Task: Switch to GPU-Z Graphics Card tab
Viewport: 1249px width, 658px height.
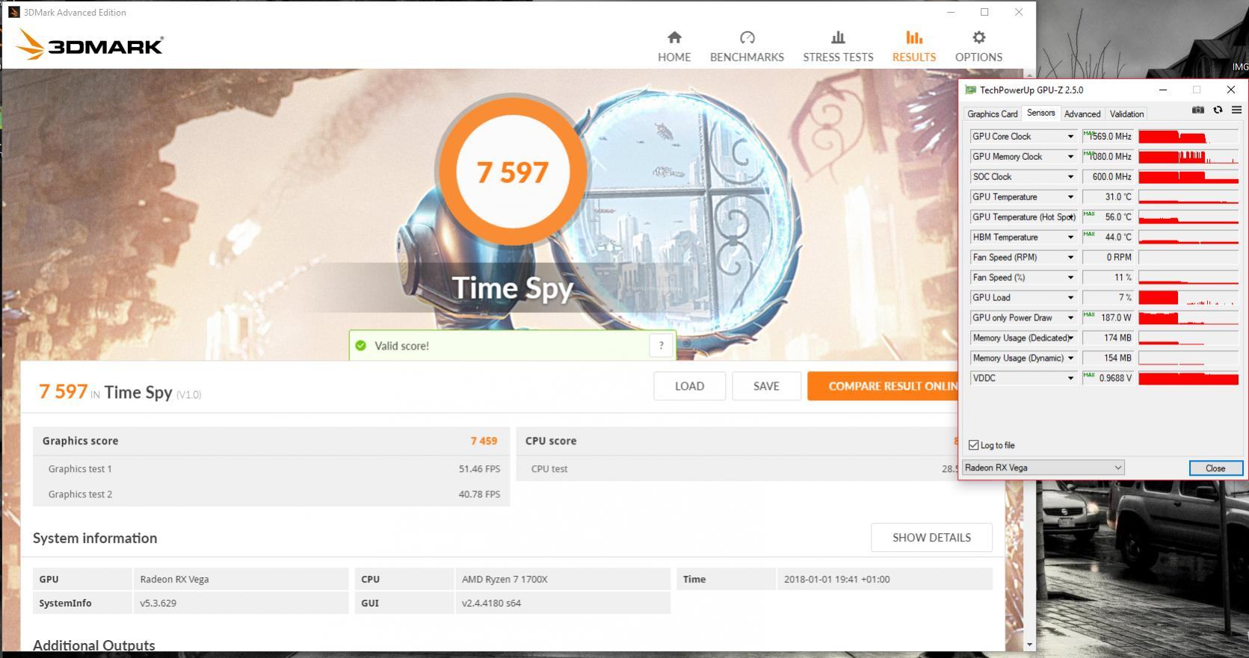Action: [992, 114]
